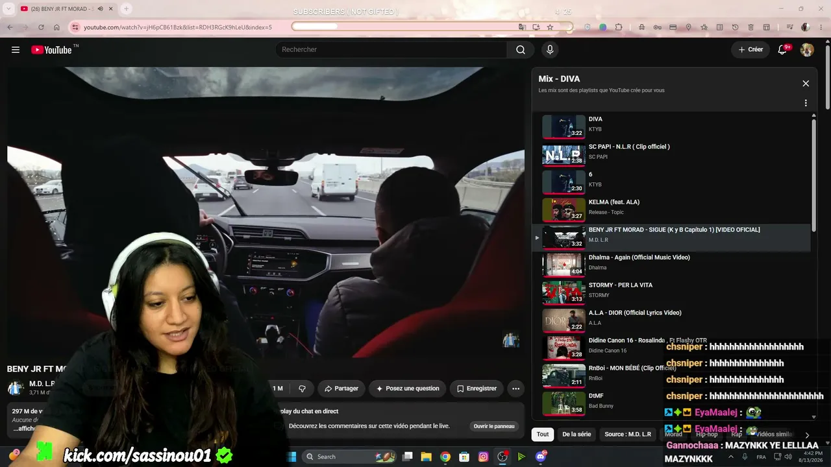Mute the tab using its speaker icon
This screenshot has width=831, height=467.
point(100,9)
